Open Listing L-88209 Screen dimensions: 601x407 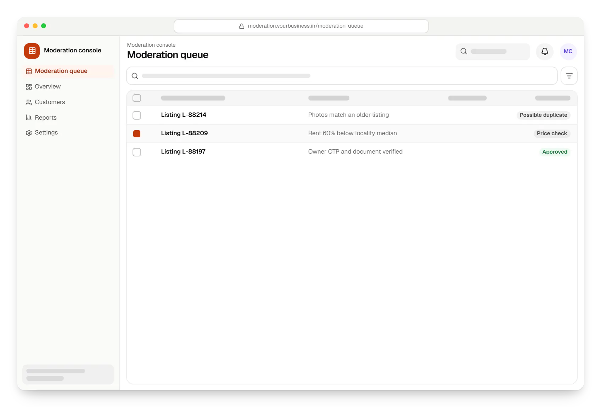tap(184, 133)
